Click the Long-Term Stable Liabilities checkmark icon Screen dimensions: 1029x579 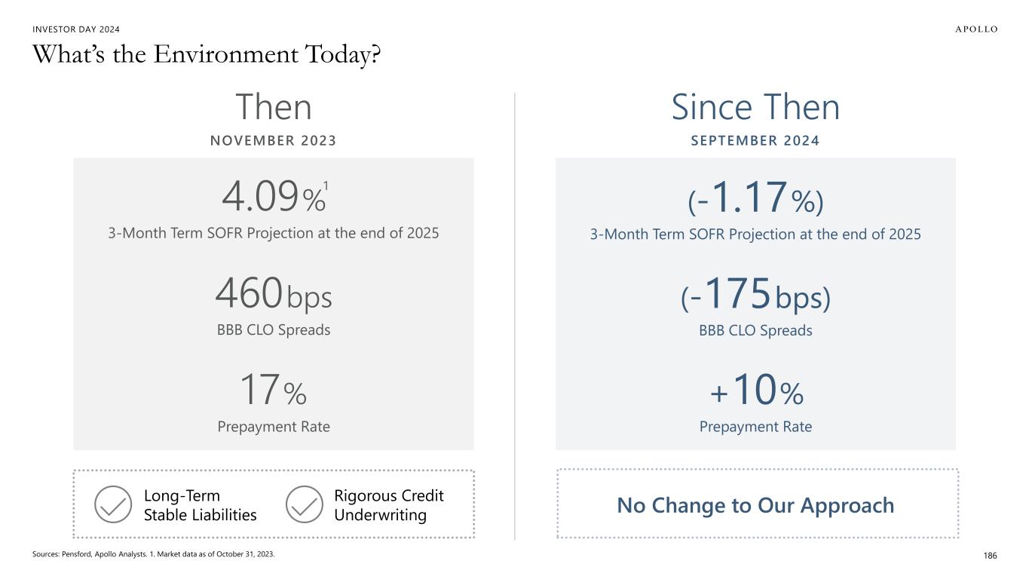pyautogui.click(x=114, y=504)
